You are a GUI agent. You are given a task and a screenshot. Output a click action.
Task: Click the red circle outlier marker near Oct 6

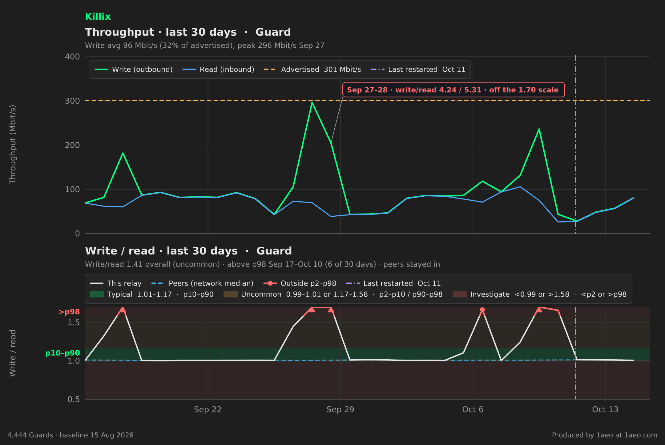(x=482, y=310)
